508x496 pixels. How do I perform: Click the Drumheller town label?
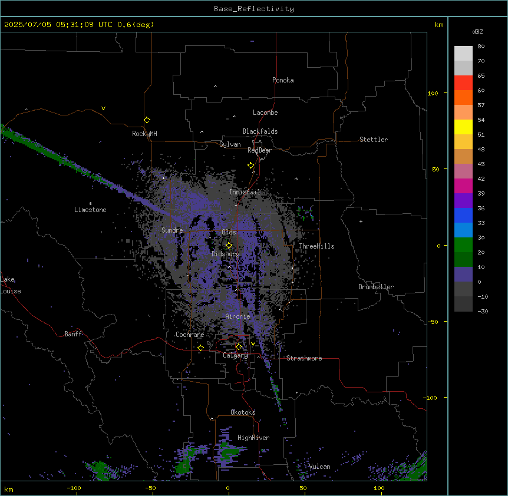[x=376, y=287]
